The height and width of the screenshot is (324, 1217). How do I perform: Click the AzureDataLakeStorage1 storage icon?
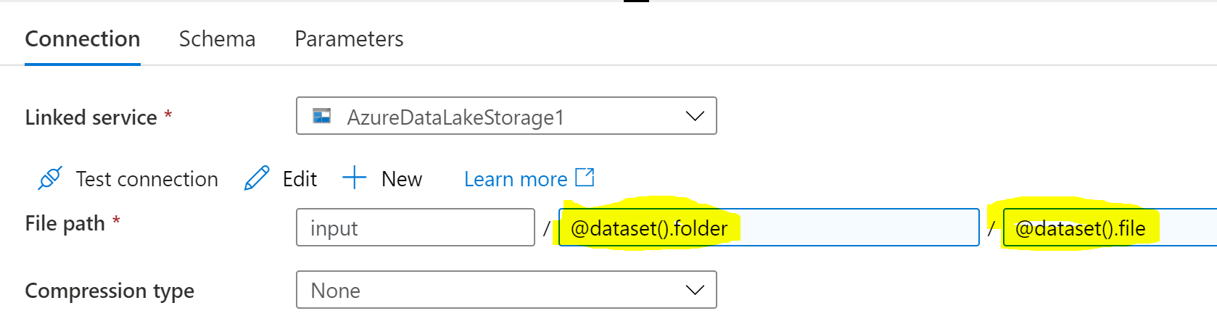[x=321, y=116]
